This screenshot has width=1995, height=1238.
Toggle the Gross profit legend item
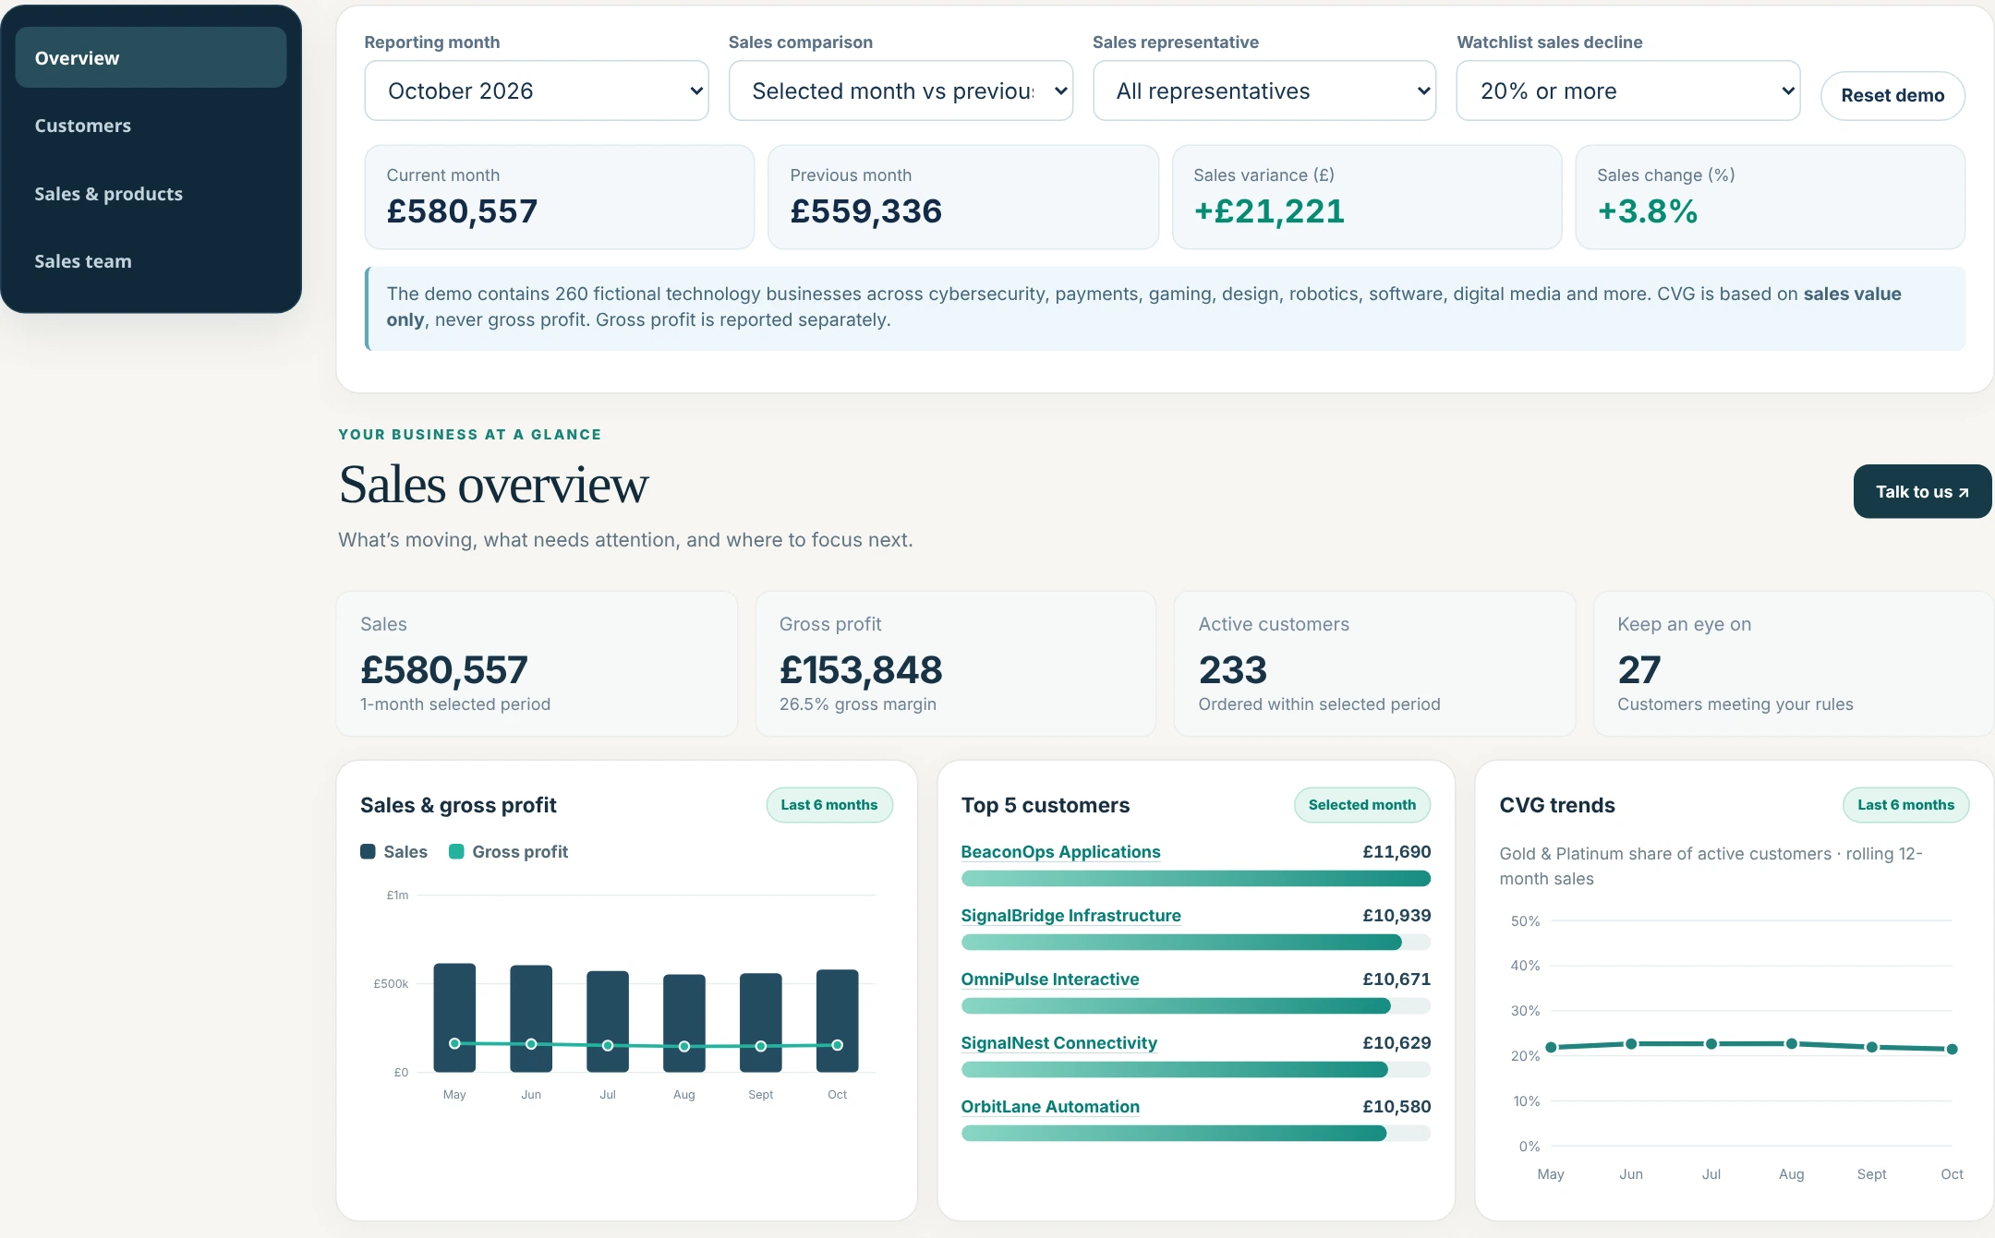pos(509,852)
